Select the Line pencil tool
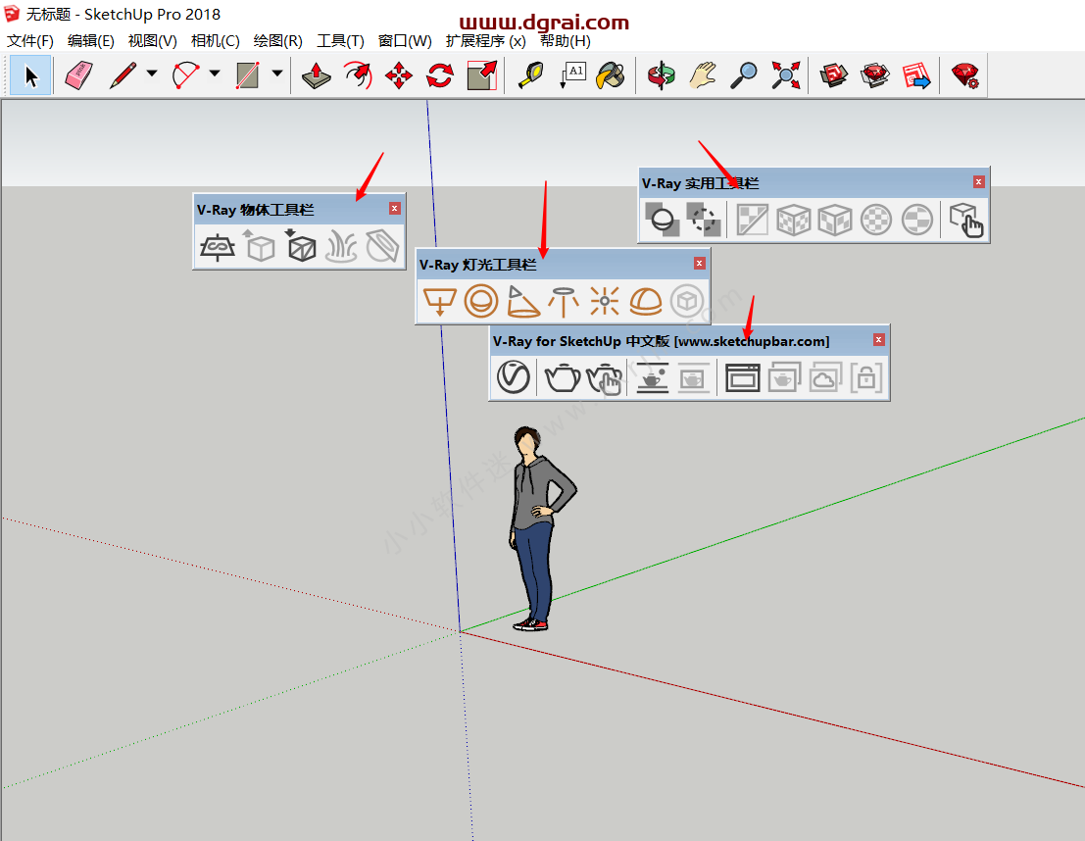This screenshot has width=1085, height=841. (123, 75)
